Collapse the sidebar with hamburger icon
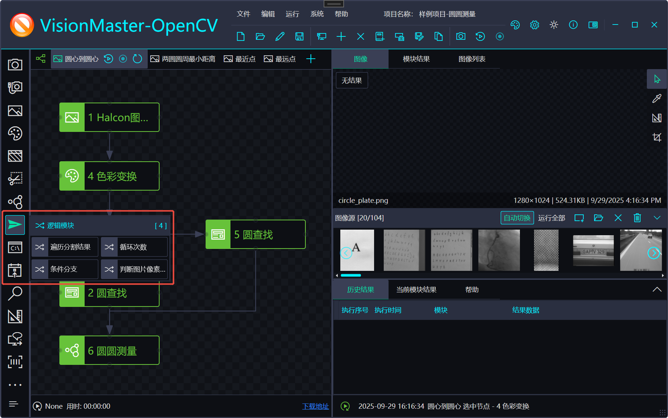 click(x=13, y=404)
